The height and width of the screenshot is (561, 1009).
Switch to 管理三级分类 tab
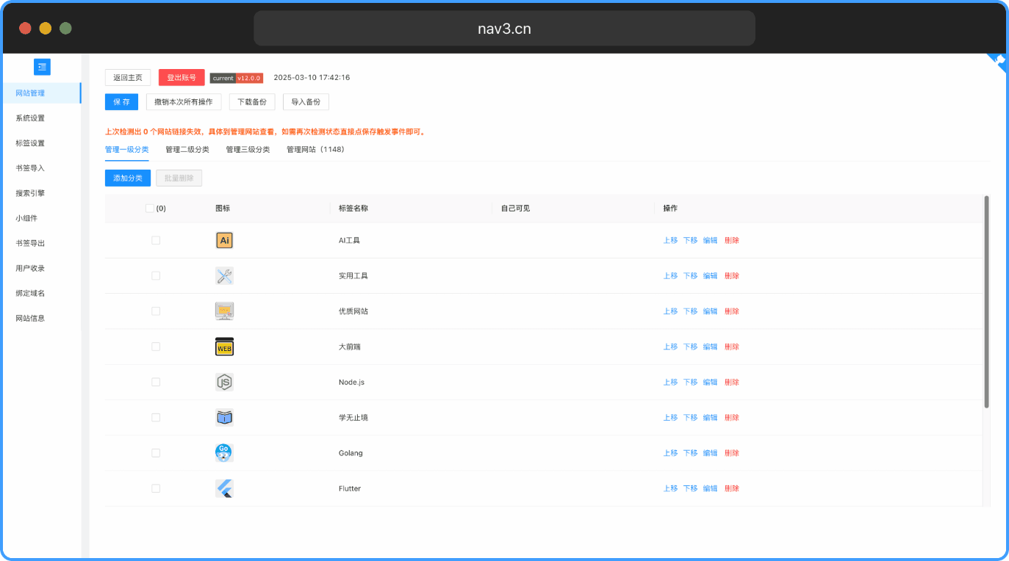248,149
